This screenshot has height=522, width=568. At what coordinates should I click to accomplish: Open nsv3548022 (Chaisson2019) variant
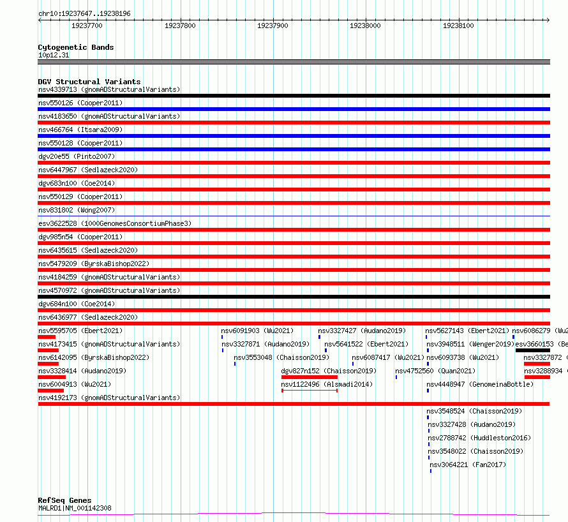pyautogui.click(x=475, y=451)
